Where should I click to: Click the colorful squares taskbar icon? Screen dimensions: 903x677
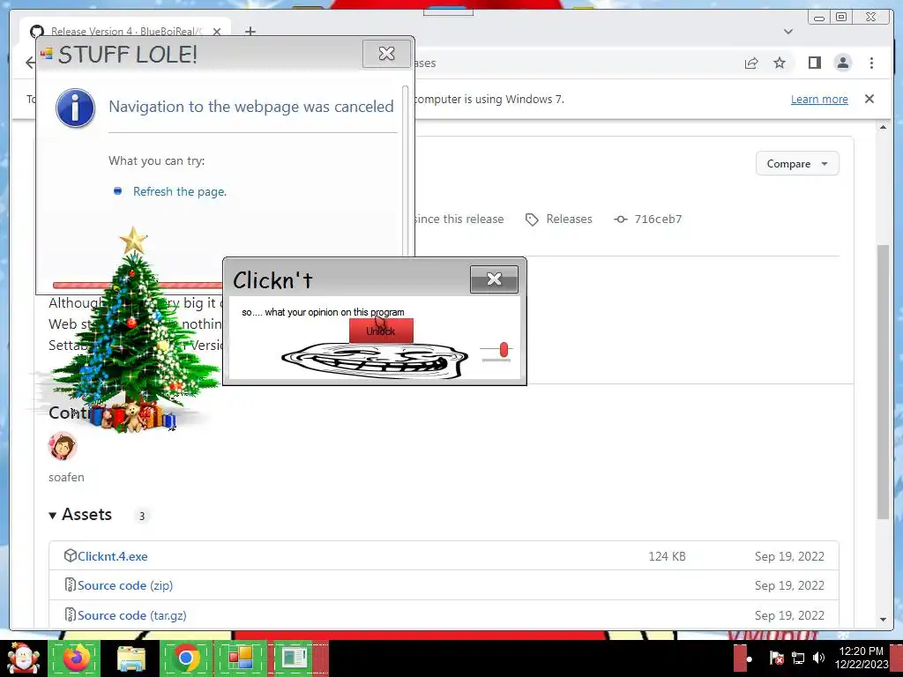pyautogui.click(x=241, y=658)
